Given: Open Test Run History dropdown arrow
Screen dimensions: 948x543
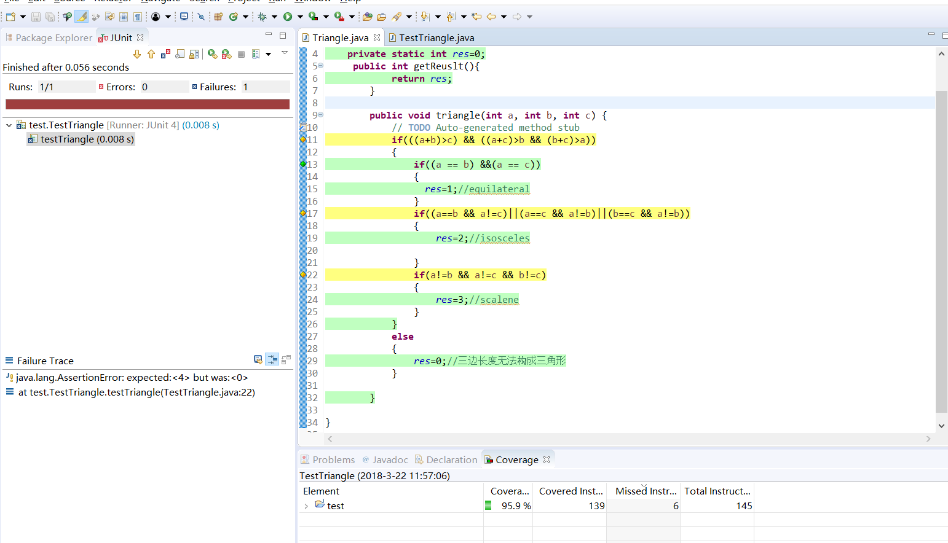Looking at the screenshot, I should pyautogui.click(x=268, y=54).
